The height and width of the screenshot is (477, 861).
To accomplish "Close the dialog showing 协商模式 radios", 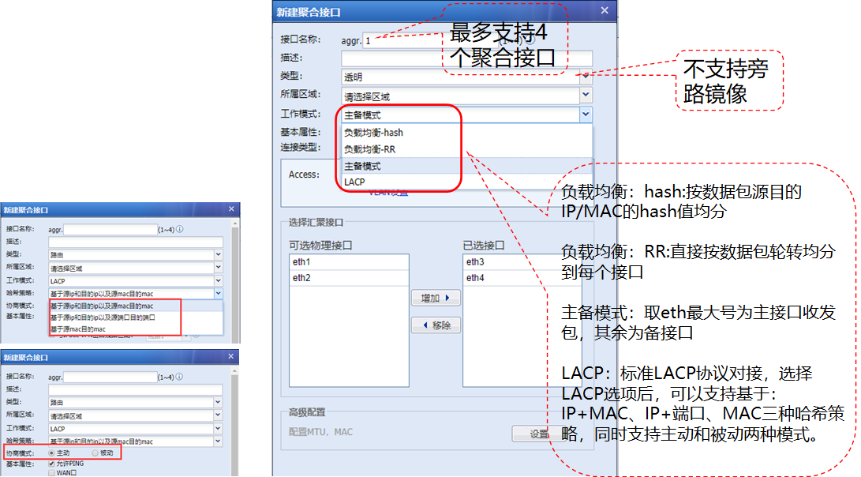I will click(231, 357).
